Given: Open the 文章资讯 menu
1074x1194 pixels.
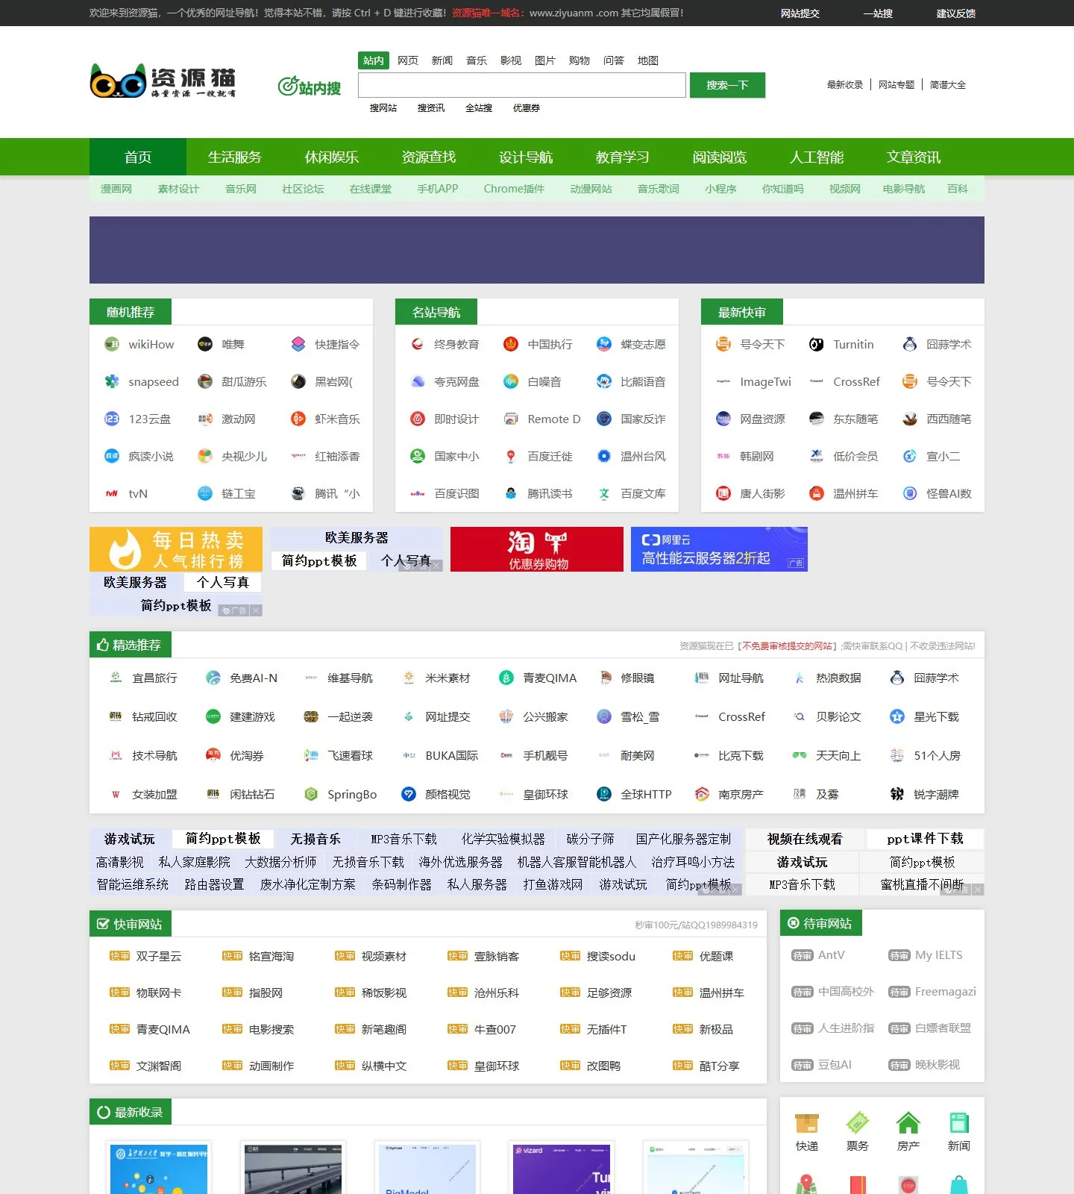Looking at the screenshot, I should [914, 157].
